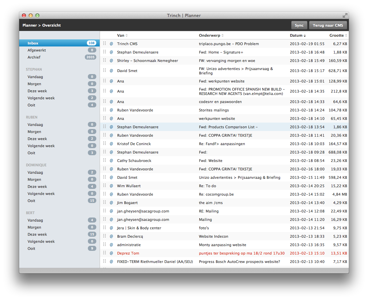The width and height of the screenshot is (368, 300).
Task: Click the drag handle of FIXED-TERM Riethmueller Daniel row
Action: pyautogui.click(x=105, y=261)
